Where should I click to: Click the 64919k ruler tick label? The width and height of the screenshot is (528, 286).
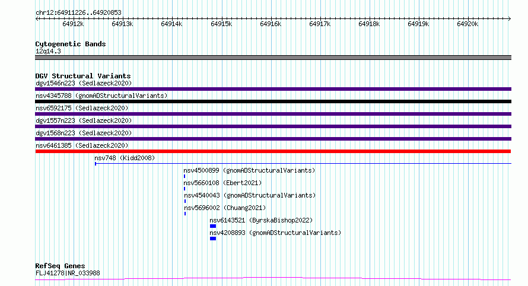click(418, 24)
